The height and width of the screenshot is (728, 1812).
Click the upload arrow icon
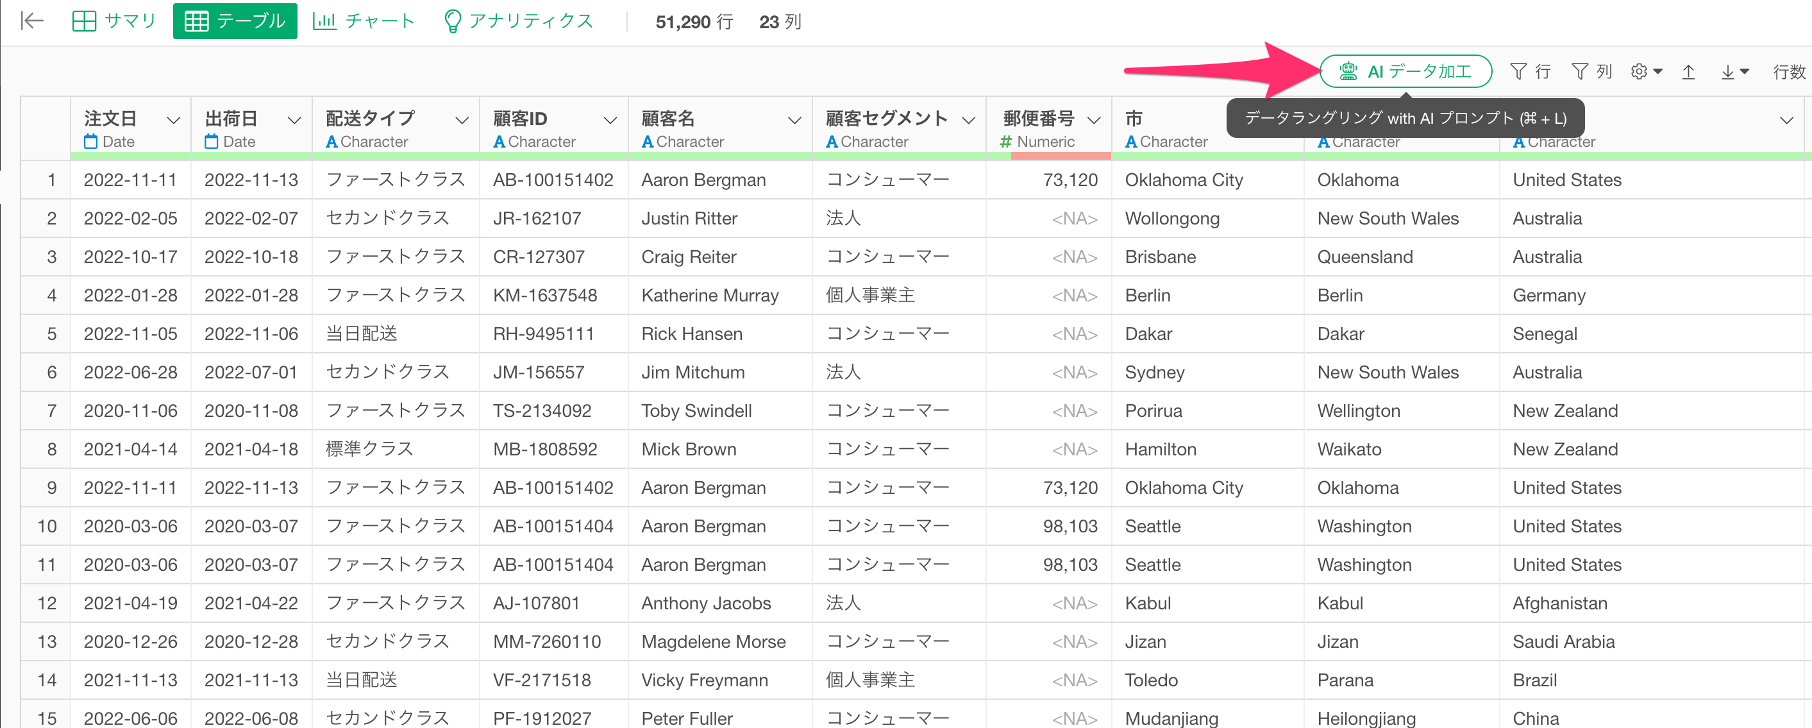[x=1688, y=72]
